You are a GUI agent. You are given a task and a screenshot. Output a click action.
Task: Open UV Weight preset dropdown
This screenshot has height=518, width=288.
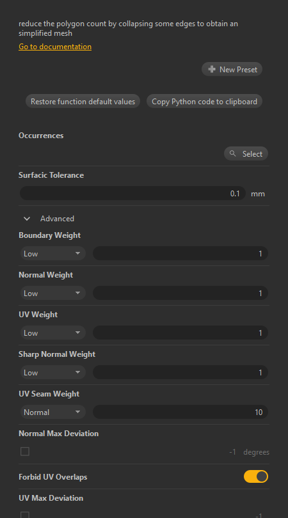53,333
